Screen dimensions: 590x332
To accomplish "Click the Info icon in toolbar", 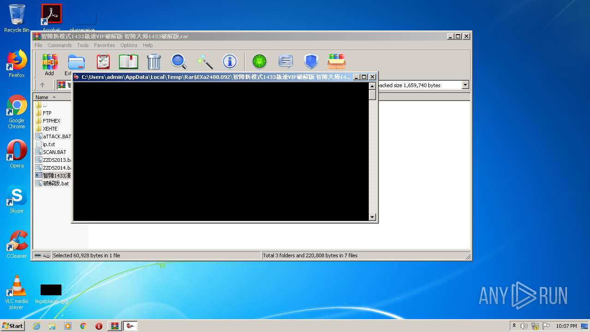I will [x=230, y=61].
